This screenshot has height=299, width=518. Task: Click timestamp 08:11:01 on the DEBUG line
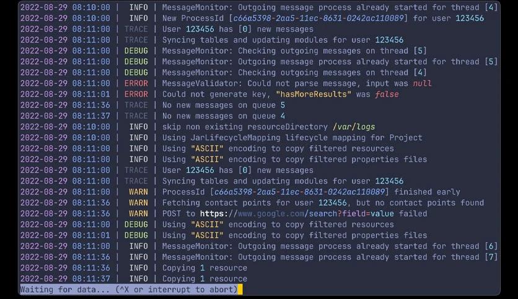[x=91, y=235]
